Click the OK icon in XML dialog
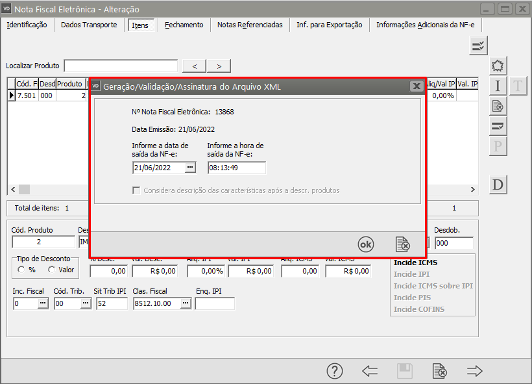 coord(366,244)
